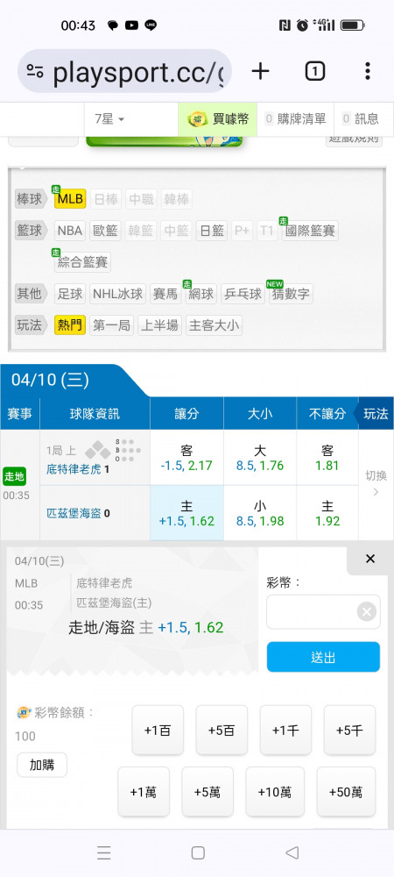
Task: Clear the 彩幣 amount with x icon
Action: 366,612
